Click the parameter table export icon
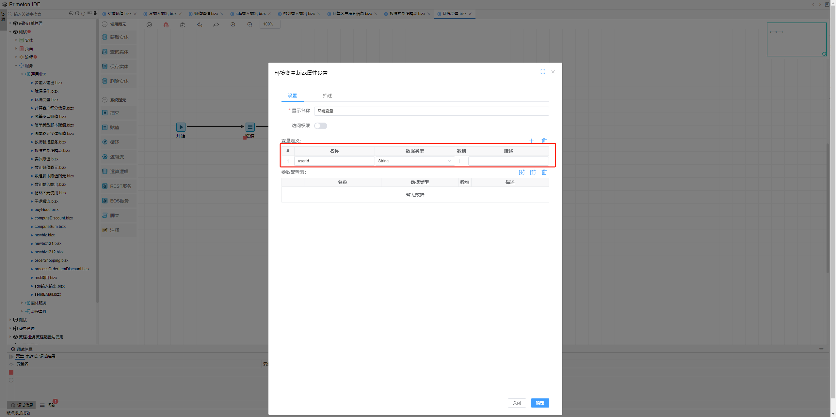The image size is (836, 417). pos(533,172)
